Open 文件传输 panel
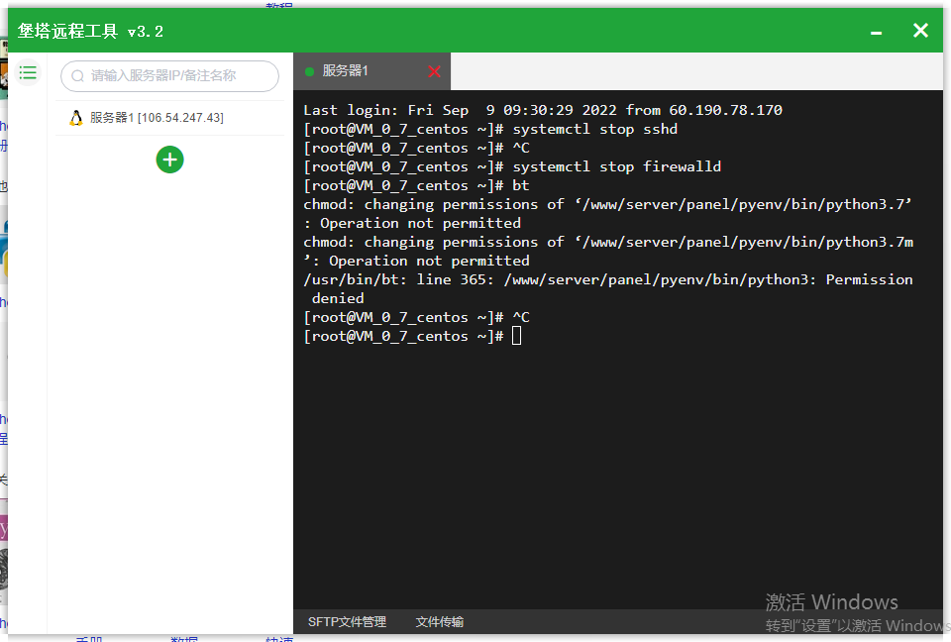Screen dimensions: 951x642 [440, 622]
